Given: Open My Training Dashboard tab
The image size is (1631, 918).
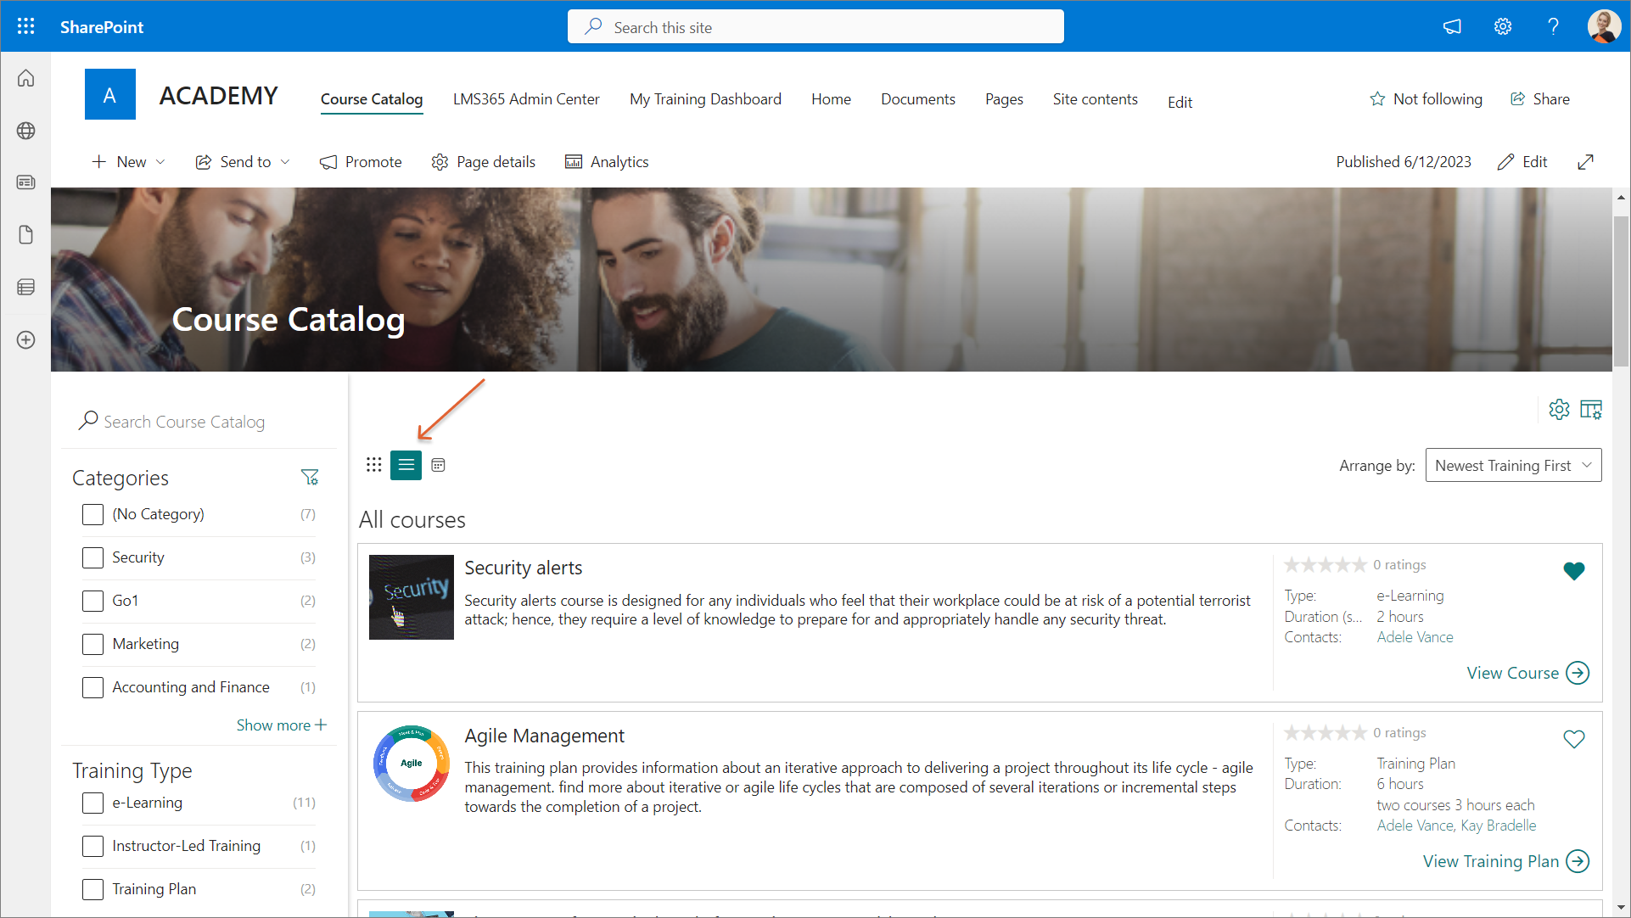Looking at the screenshot, I should coord(705,99).
